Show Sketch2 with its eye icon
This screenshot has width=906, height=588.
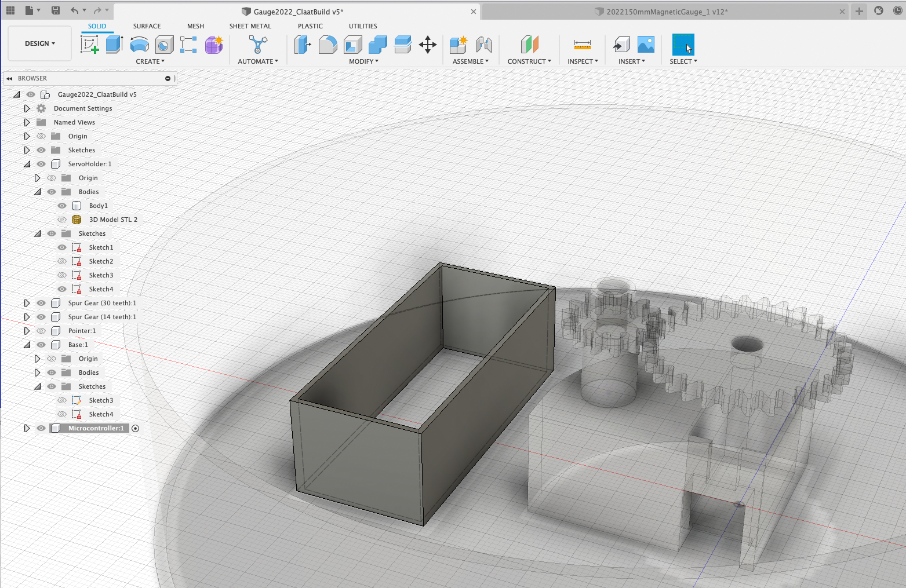click(62, 261)
